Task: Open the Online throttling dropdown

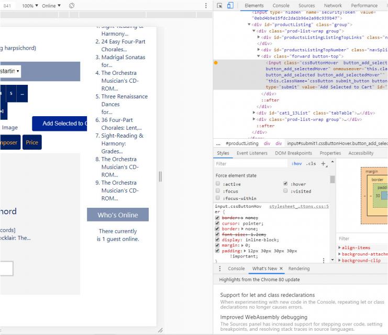Action: pos(51,5)
